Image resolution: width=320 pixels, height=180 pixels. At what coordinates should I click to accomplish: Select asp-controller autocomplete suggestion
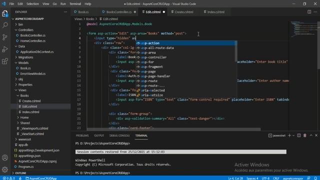185,57
